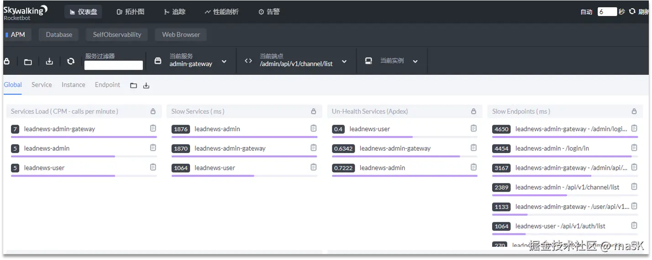Copy leadnews-admin-gateway in Un-Health Services
This screenshot has width=652, height=260.
click(x=473, y=147)
